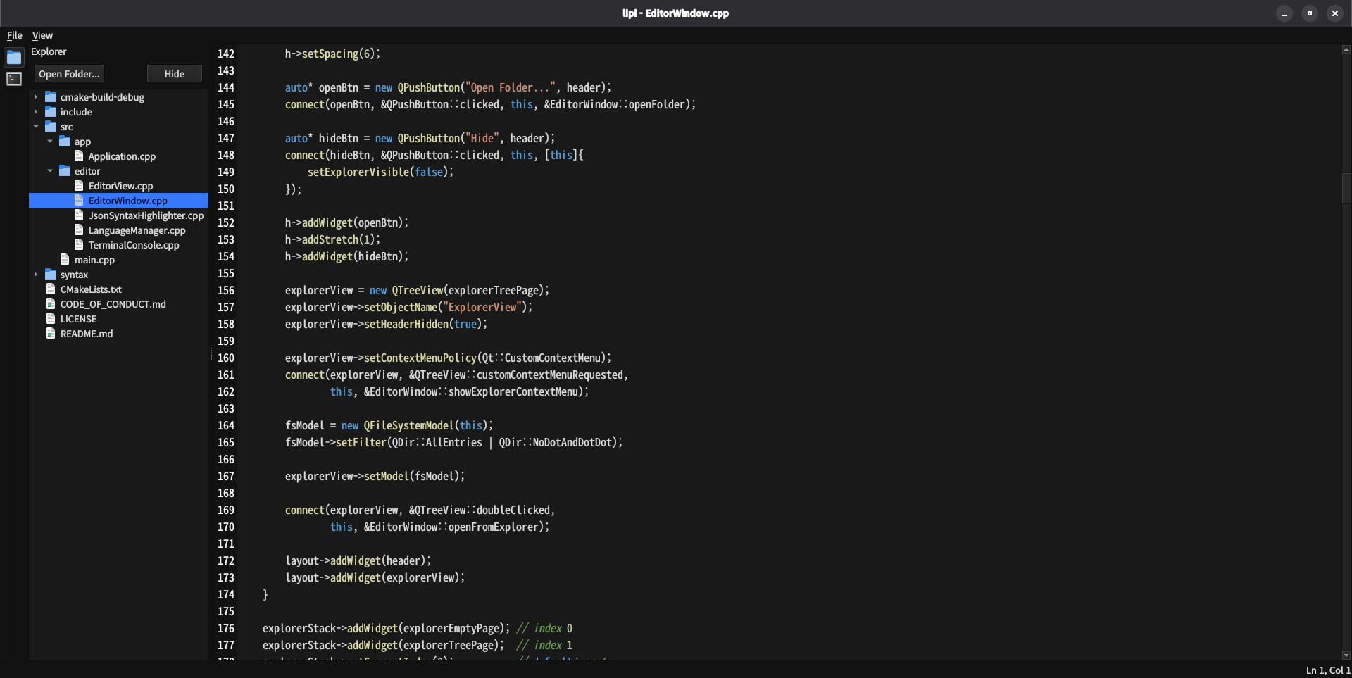The image size is (1352, 678).
Task: Select TerminalConsole.cpp in the tree
Action: 134,245
